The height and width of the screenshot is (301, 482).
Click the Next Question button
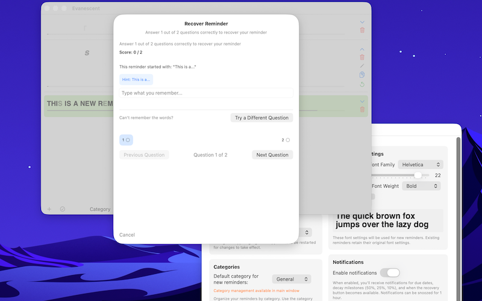coord(272,155)
